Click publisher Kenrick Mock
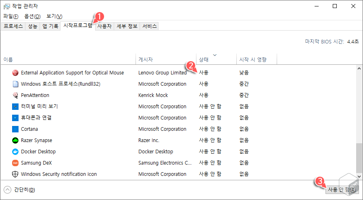Screen dimensions: 363x200 (x=153, y=95)
